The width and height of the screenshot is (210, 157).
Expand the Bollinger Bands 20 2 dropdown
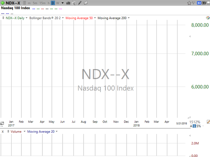pyautogui.click(x=63, y=18)
